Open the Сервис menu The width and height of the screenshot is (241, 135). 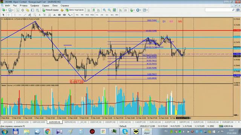tap(46, 6)
